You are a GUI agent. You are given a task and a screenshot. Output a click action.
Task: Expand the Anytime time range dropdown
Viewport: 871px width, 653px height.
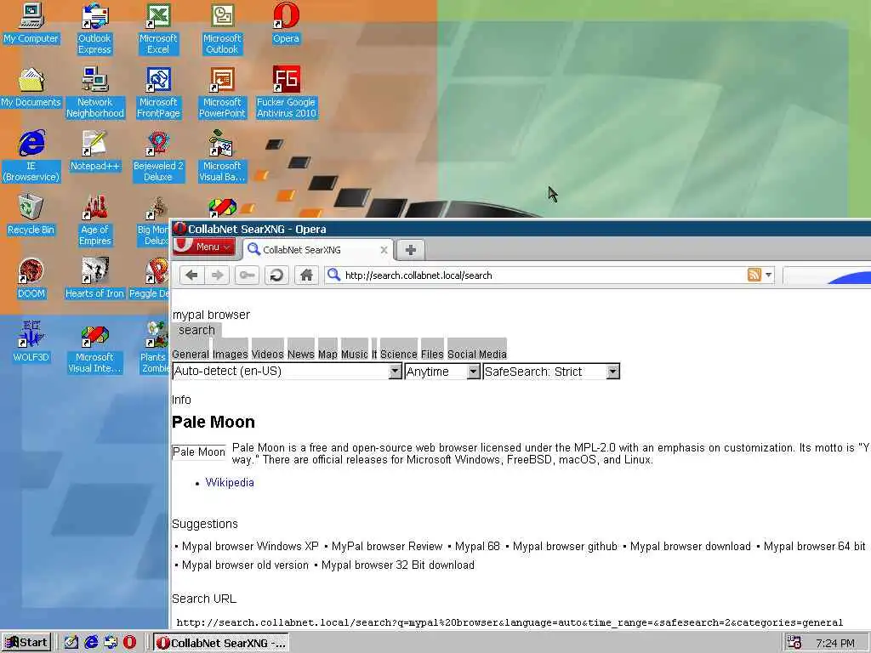pos(442,372)
